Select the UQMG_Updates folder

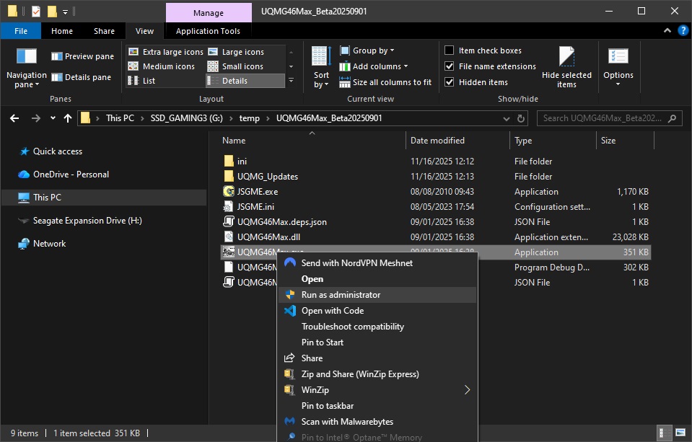(268, 177)
